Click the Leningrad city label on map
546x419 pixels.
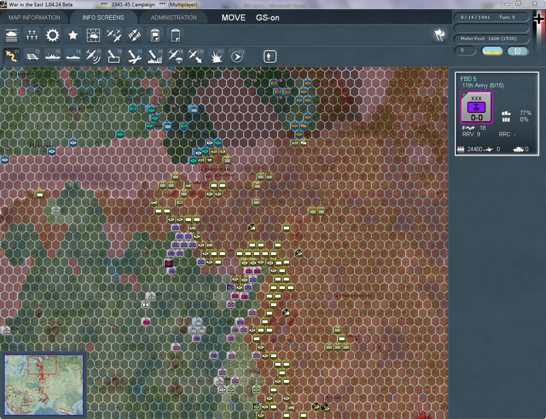215,169
